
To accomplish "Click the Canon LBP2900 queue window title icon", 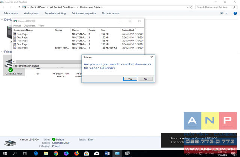I will pos(15,21).
